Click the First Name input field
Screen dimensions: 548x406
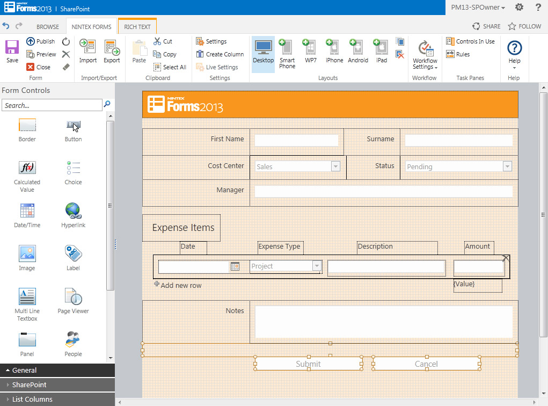click(x=296, y=140)
